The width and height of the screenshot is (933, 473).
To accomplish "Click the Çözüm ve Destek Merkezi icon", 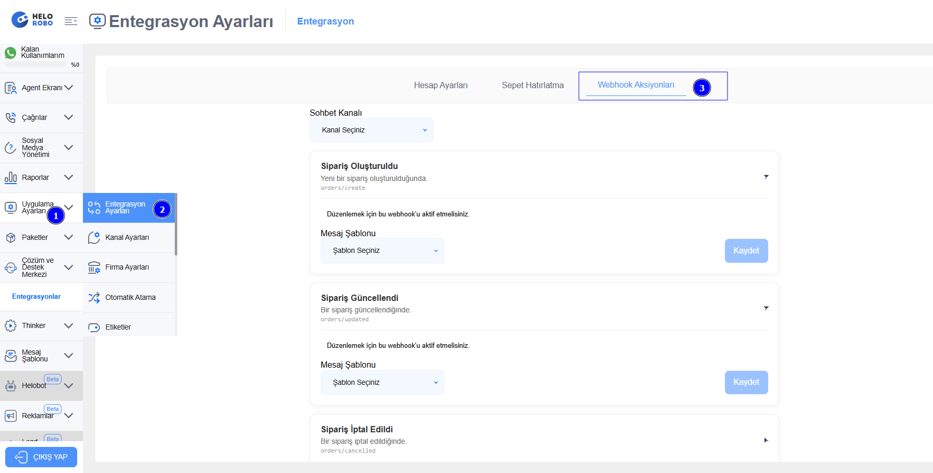I will click(10, 268).
